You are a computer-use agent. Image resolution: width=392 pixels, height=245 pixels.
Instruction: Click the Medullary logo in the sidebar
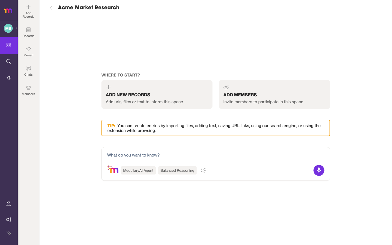[x=8, y=11]
